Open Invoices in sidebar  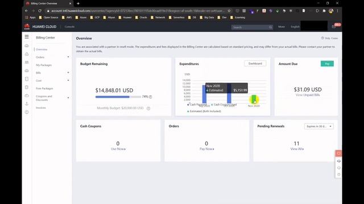pyautogui.click(x=41, y=108)
